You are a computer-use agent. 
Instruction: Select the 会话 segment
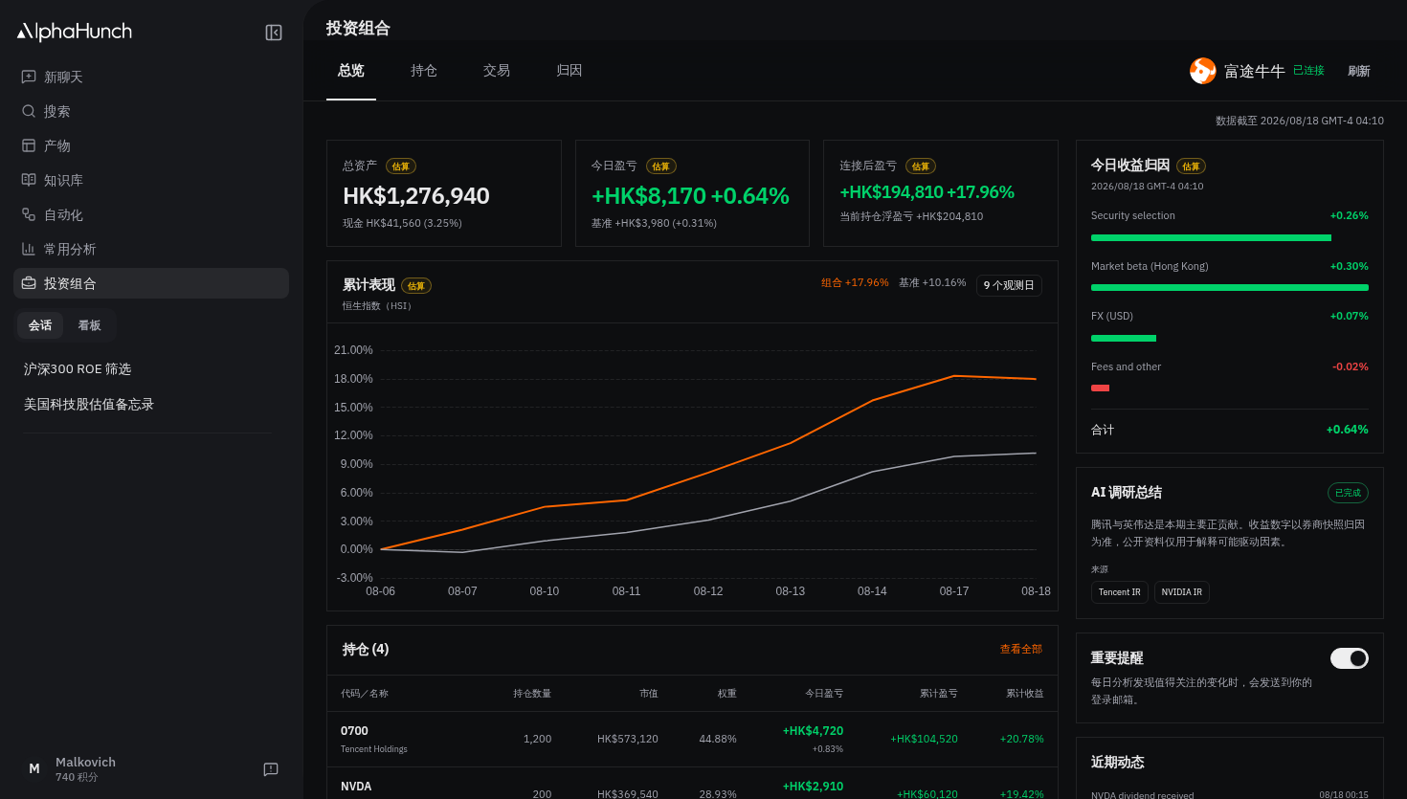pyautogui.click(x=40, y=325)
